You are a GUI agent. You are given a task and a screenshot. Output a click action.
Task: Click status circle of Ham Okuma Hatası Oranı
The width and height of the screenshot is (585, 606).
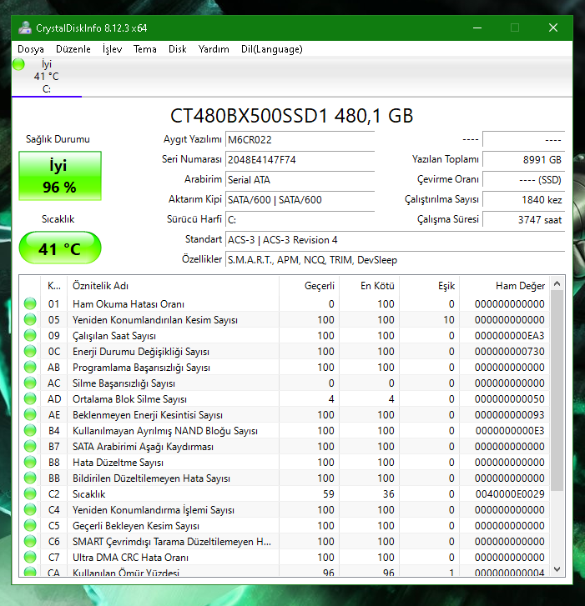point(31,304)
